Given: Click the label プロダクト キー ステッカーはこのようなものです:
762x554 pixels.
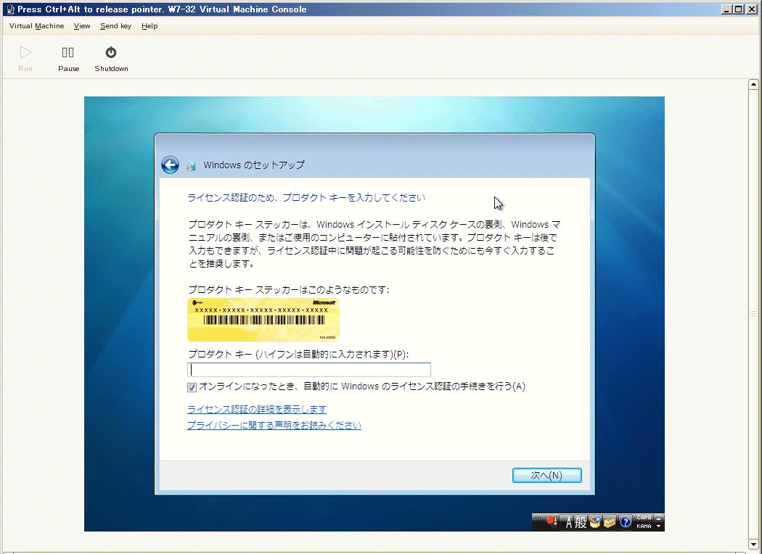Looking at the screenshot, I should click(289, 290).
